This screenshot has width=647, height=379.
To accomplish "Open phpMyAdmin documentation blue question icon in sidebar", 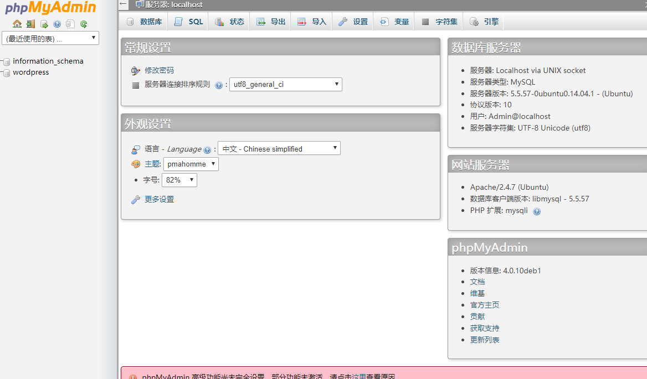I will coord(57,24).
